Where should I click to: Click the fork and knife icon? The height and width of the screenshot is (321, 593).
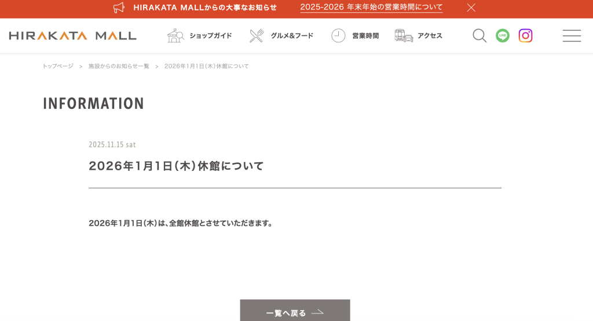[257, 35]
